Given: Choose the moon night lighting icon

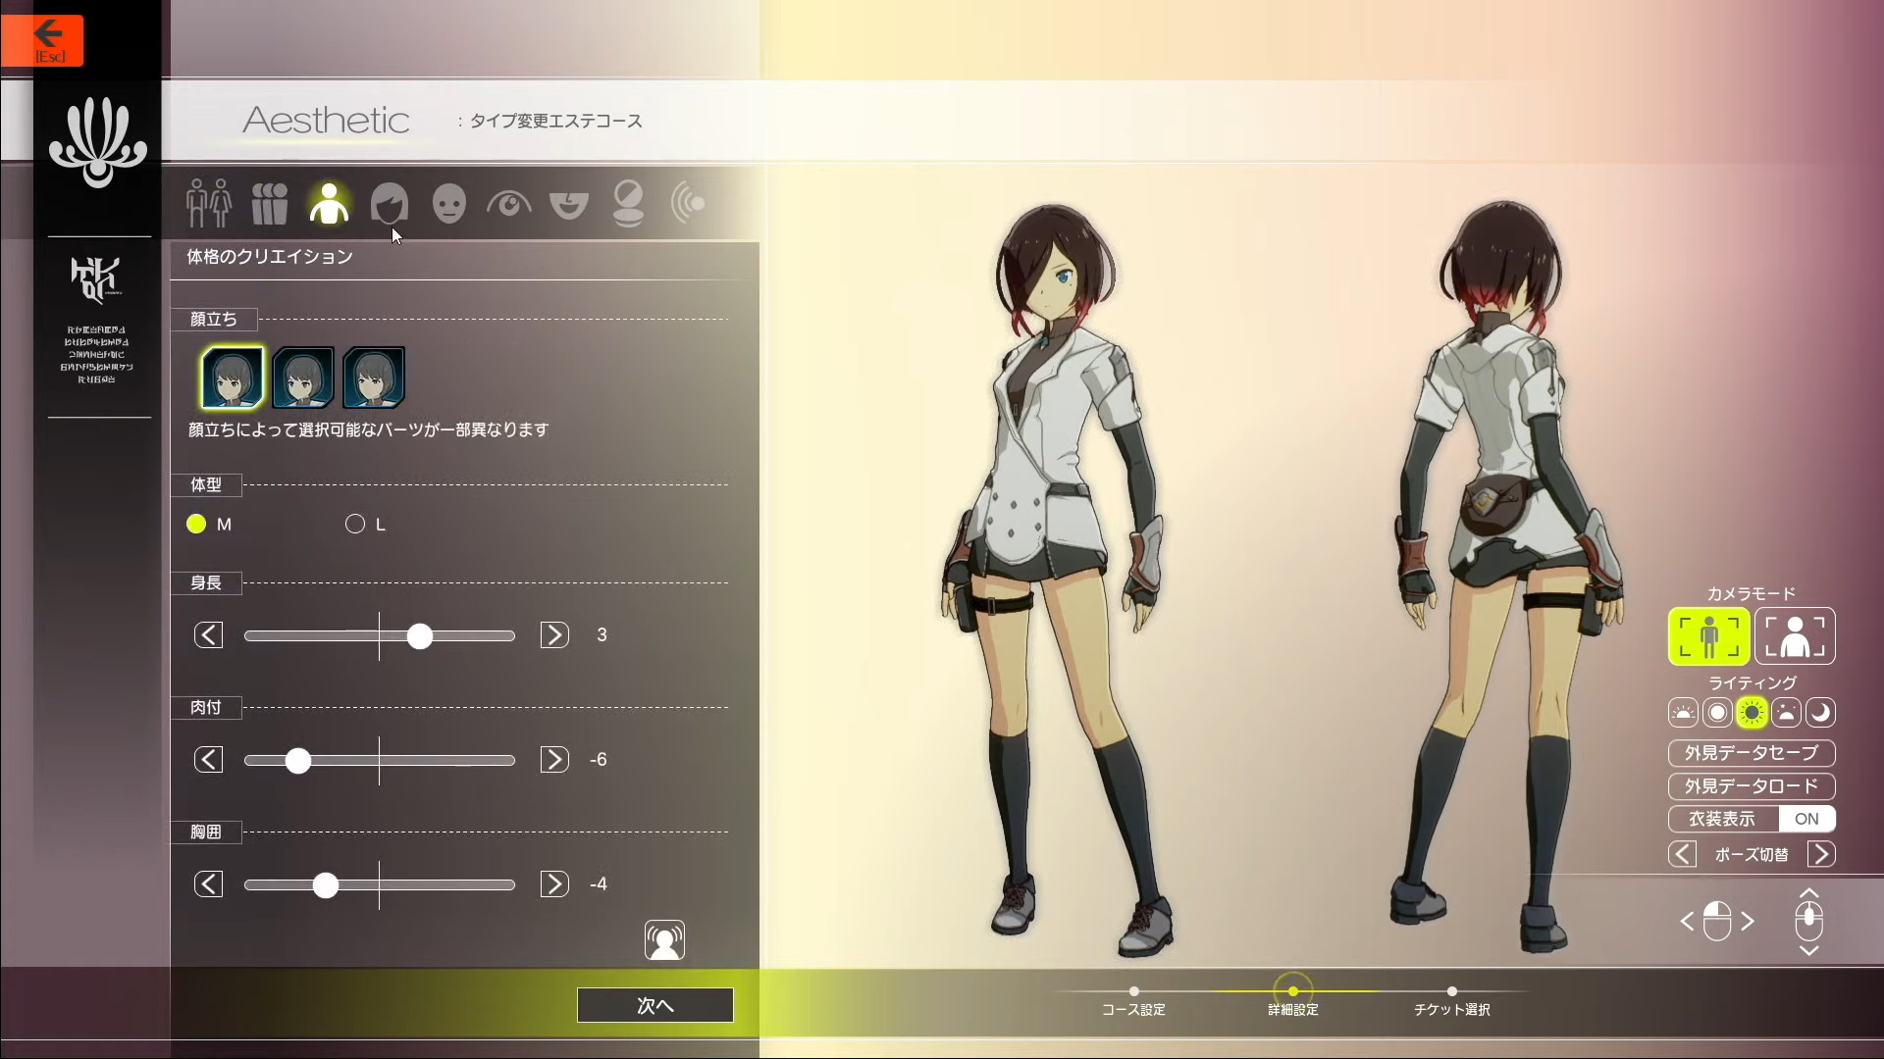Looking at the screenshot, I should pos(1820,713).
